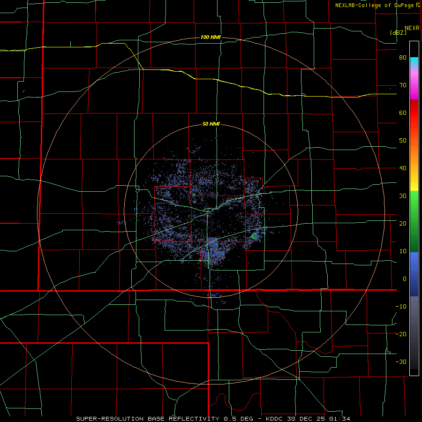This screenshot has height=422, width=422.
Task: Click the 60 value on the dBZ scale
Action: (x=403, y=113)
